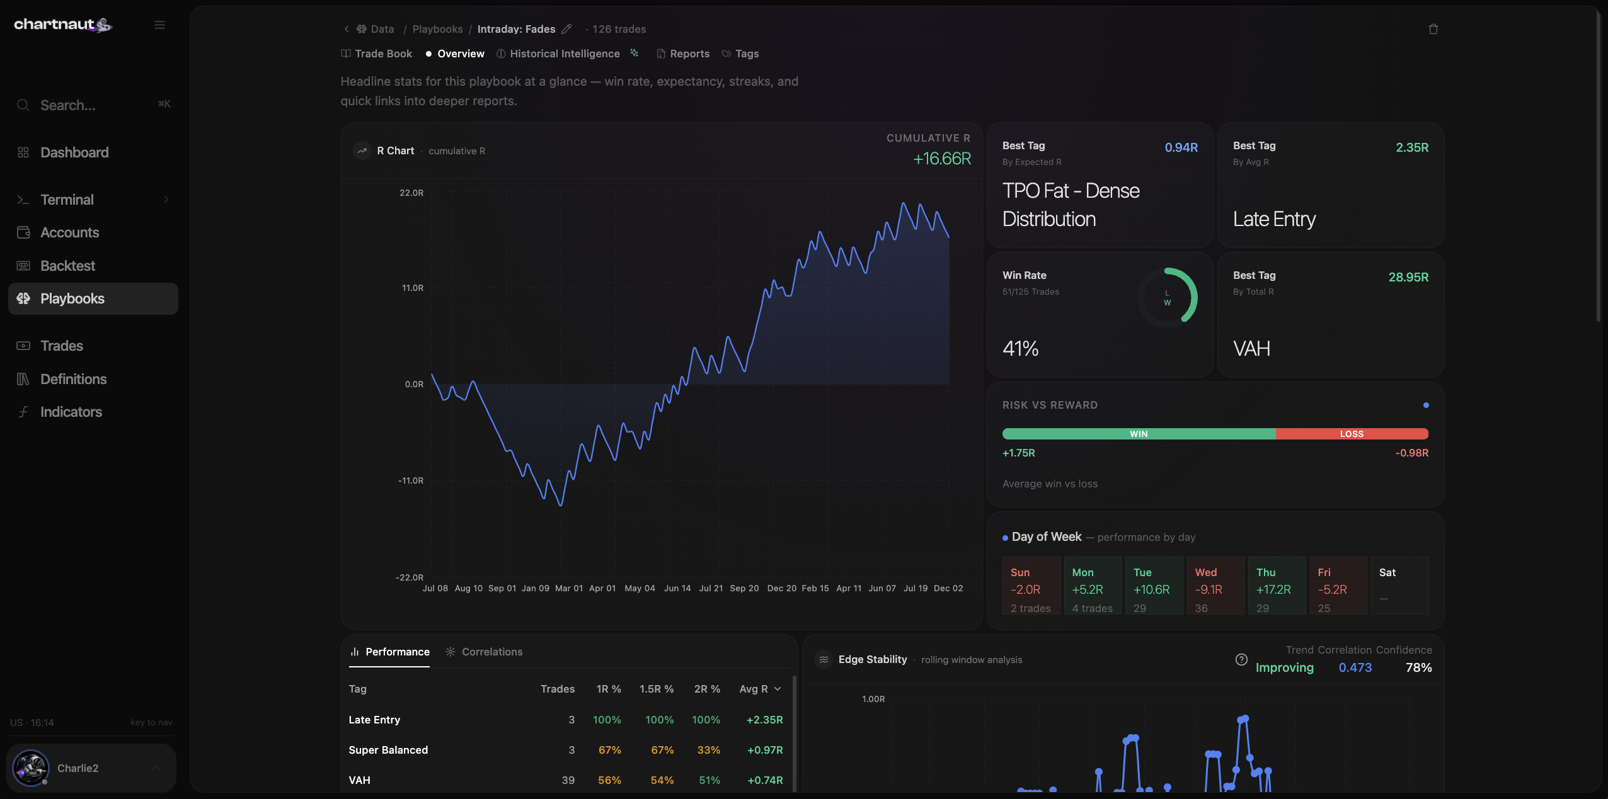Collapse the sidebar with hamburger icon
Viewport: 1608px width, 799px height.
pos(159,25)
